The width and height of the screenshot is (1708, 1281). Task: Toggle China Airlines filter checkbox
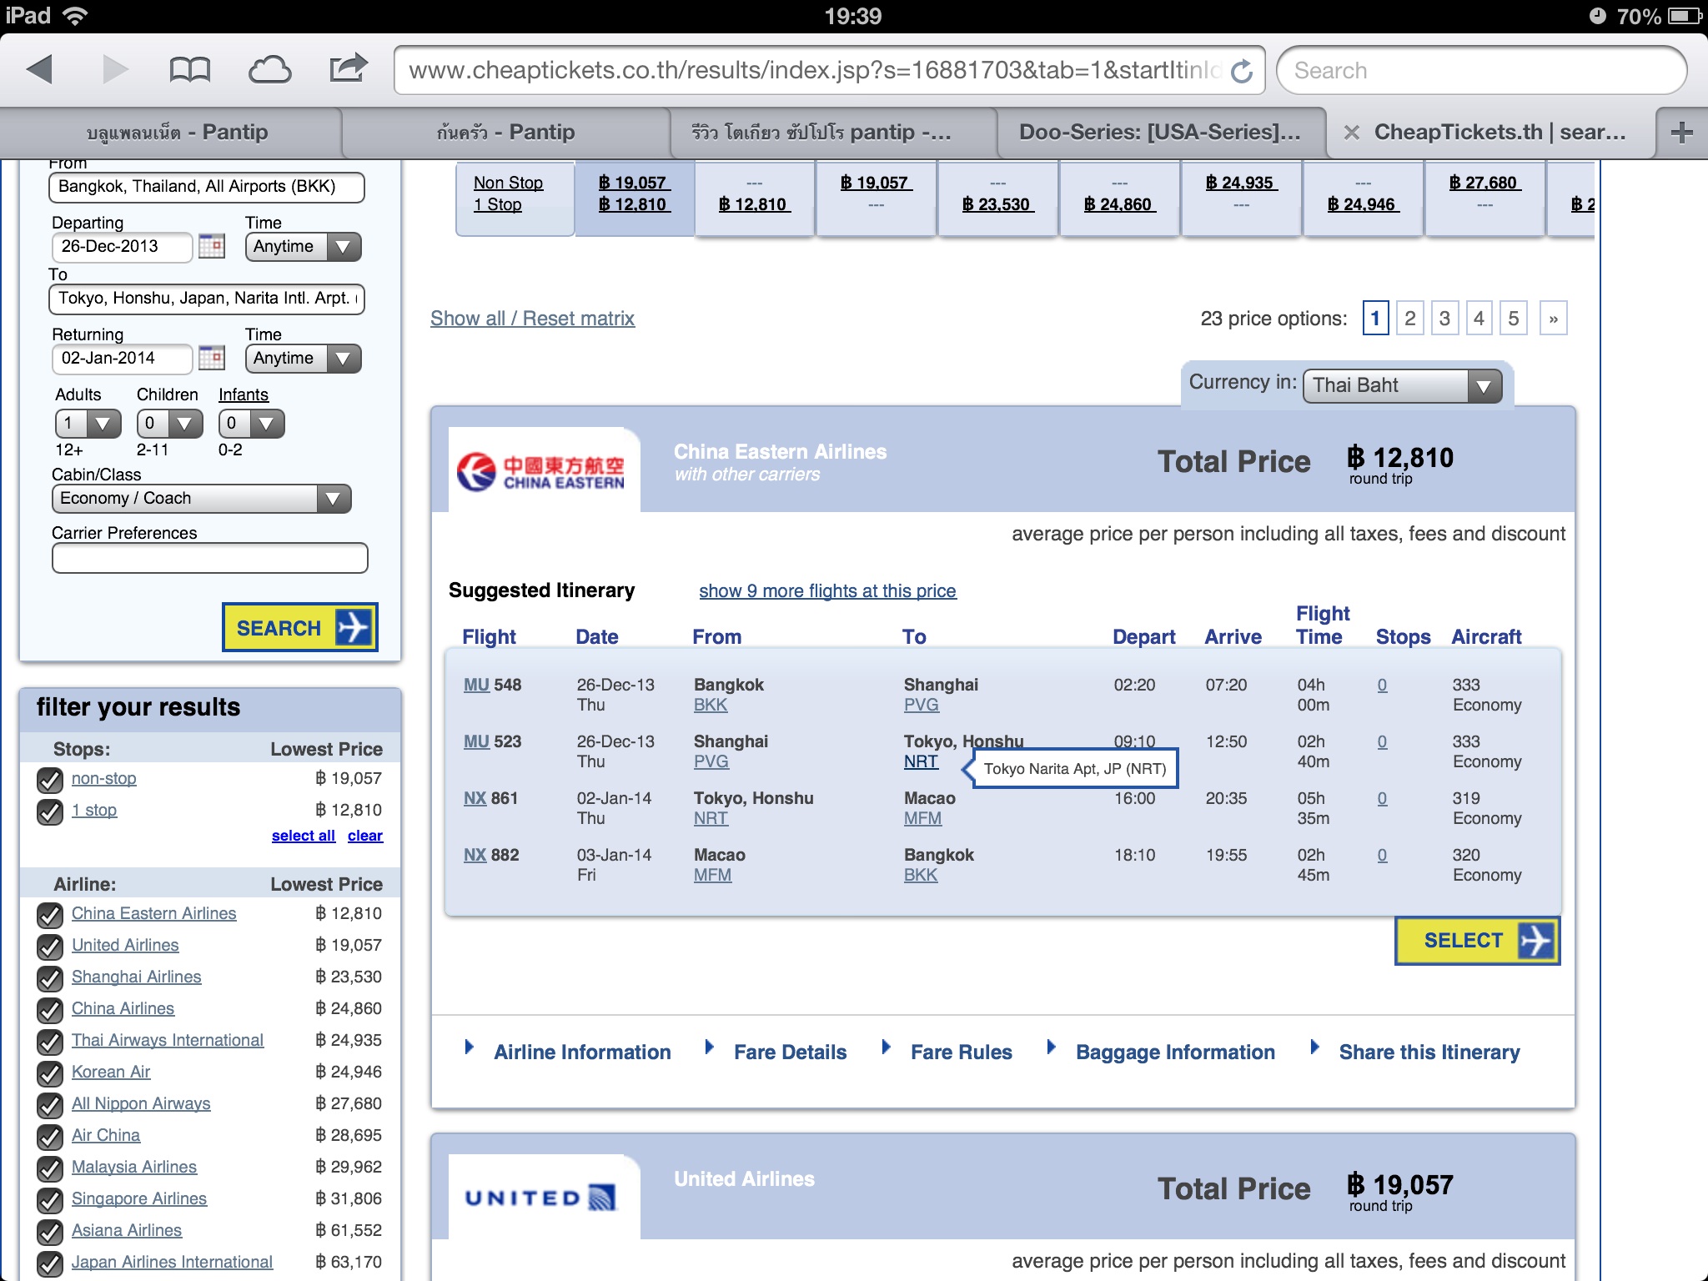pyautogui.click(x=50, y=1010)
